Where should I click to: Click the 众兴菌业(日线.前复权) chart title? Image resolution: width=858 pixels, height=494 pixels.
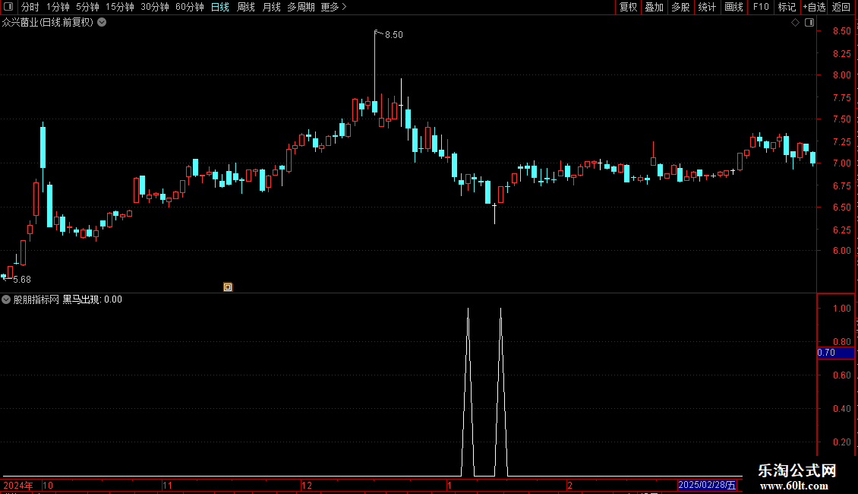(48, 23)
